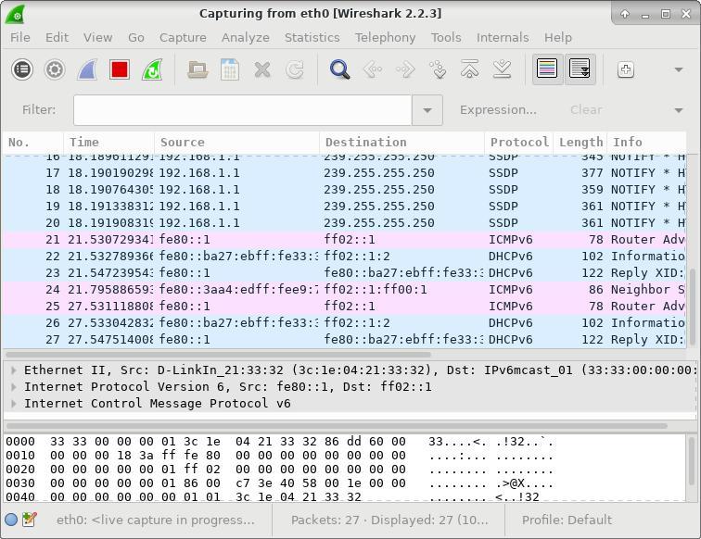The height and width of the screenshot is (539, 701).
Task: Find a packet with magnifier icon
Action: 339,69
